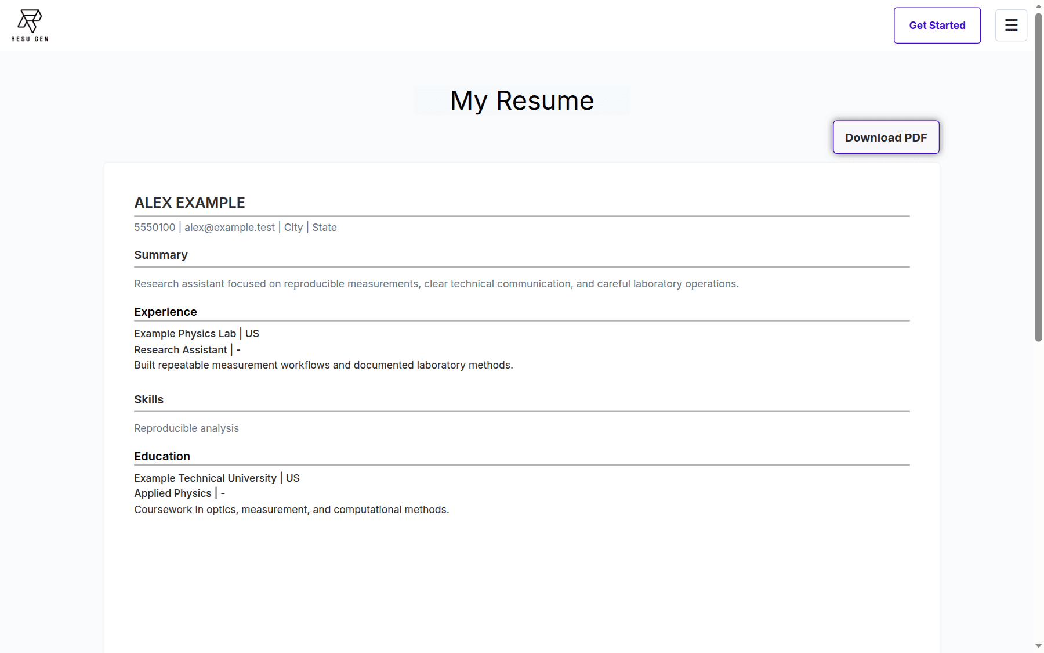Click the Resu Gen logo
Screen dimensions: 1044x653
(x=30, y=26)
